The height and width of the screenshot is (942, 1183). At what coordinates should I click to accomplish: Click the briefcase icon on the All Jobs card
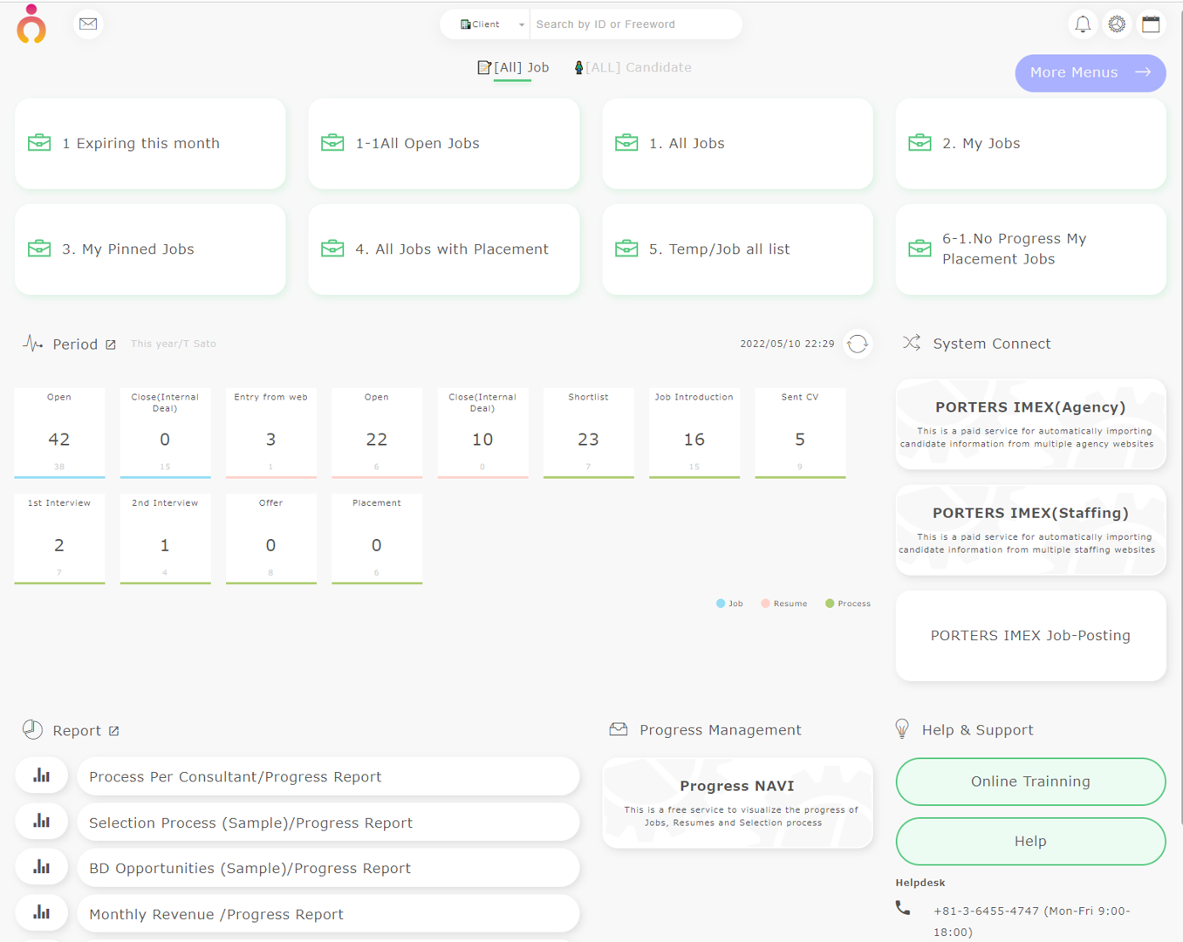pyautogui.click(x=626, y=142)
